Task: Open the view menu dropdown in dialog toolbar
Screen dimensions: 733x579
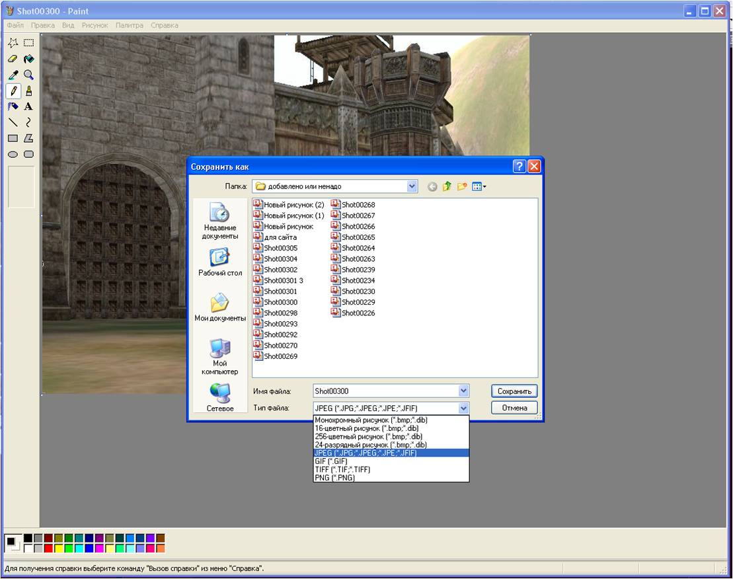Action: pos(479,187)
